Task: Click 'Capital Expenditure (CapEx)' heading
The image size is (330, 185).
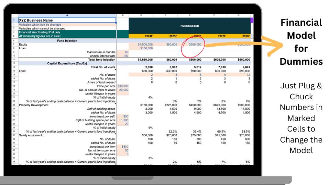Action: pyautogui.click(x=67, y=63)
